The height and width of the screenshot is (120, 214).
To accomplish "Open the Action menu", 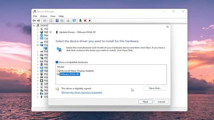I will pos(44,16).
